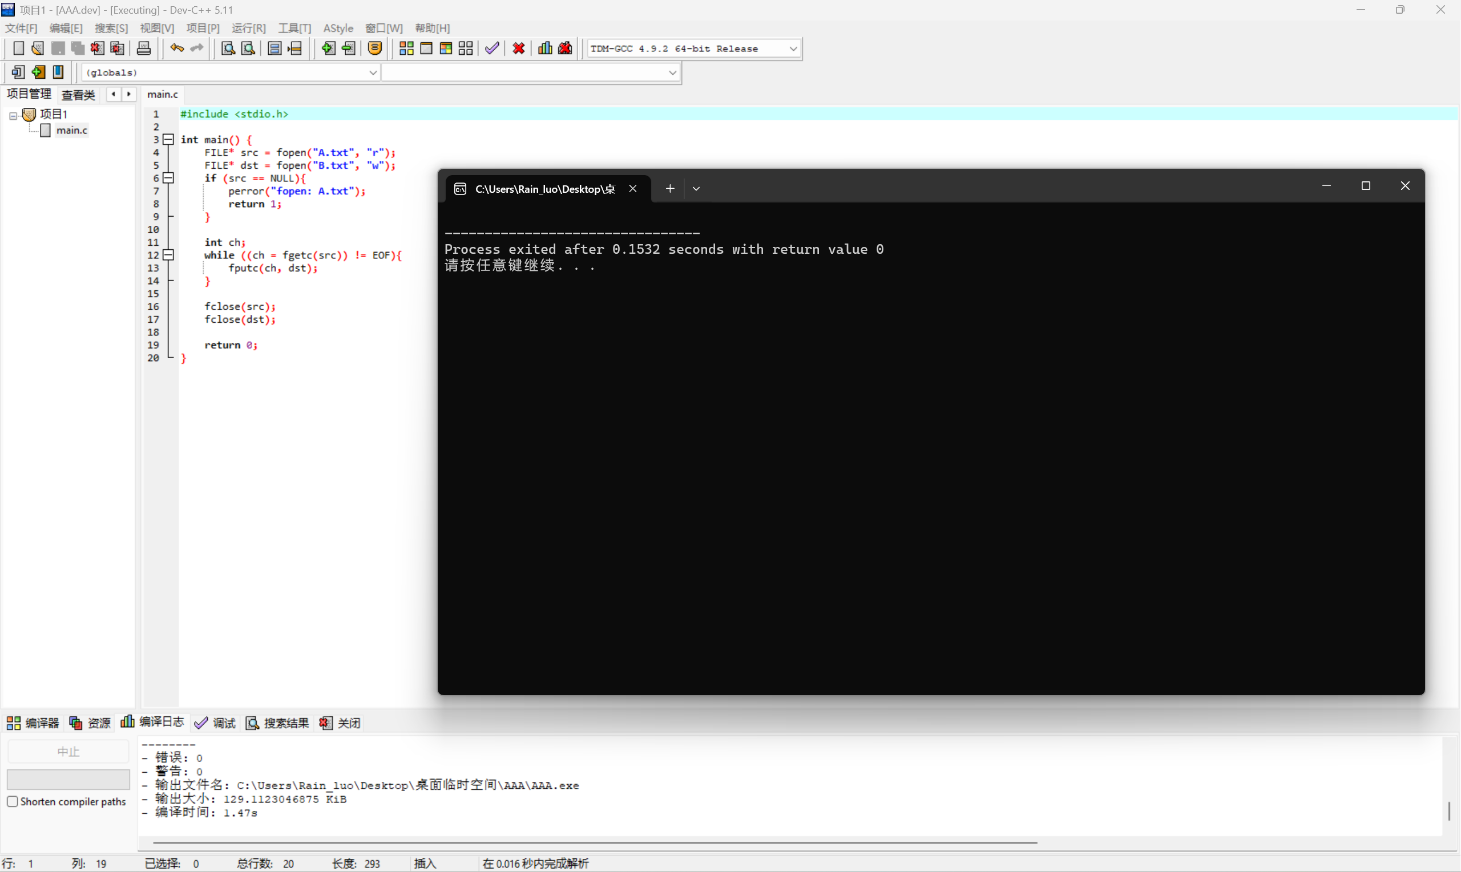Click the Print toolbar icon
1461x872 pixels.
click(143, 49)
